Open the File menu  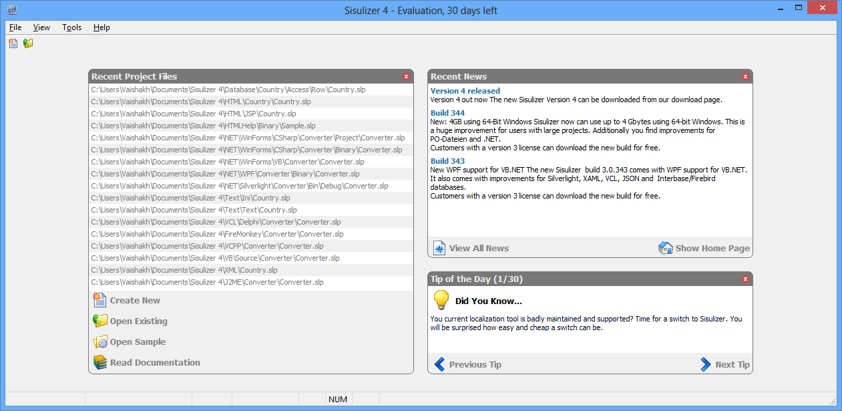[15, 27]
